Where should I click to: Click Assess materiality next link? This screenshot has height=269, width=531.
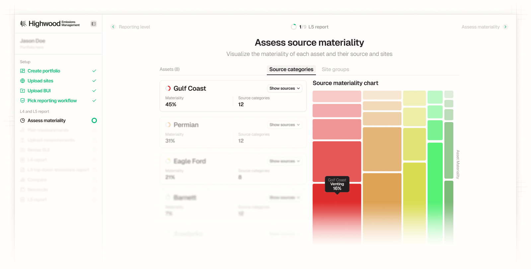[x=481, y=27]
